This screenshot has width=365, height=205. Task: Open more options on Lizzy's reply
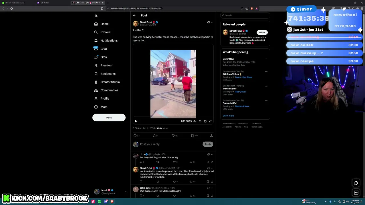point(212,154)
